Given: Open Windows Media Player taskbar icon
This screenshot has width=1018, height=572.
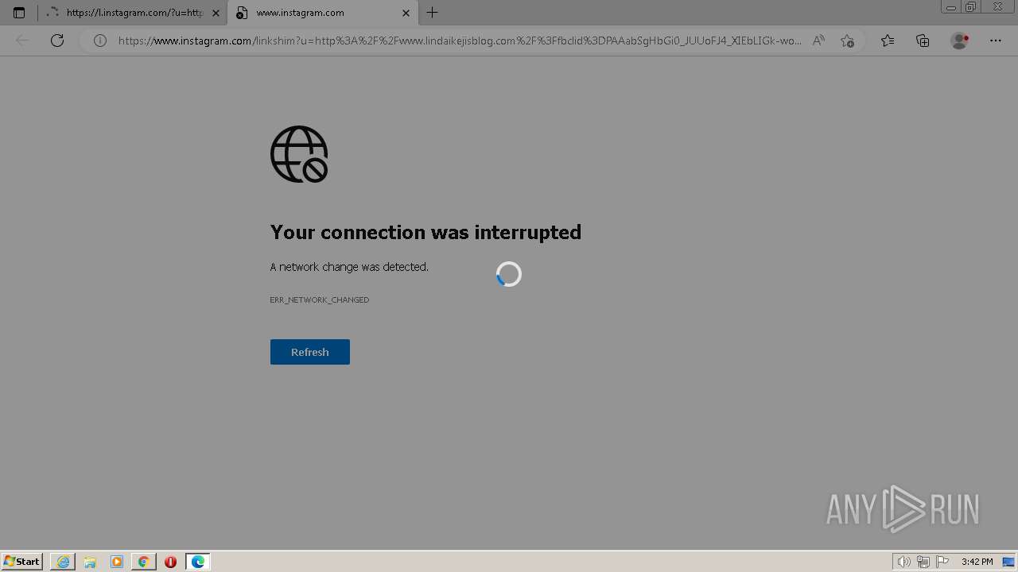Looking at the screenshot, I should [117, 562].
